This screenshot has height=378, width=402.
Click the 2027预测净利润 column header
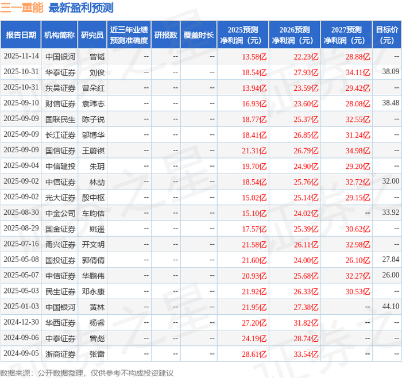(x=346, y=35)
